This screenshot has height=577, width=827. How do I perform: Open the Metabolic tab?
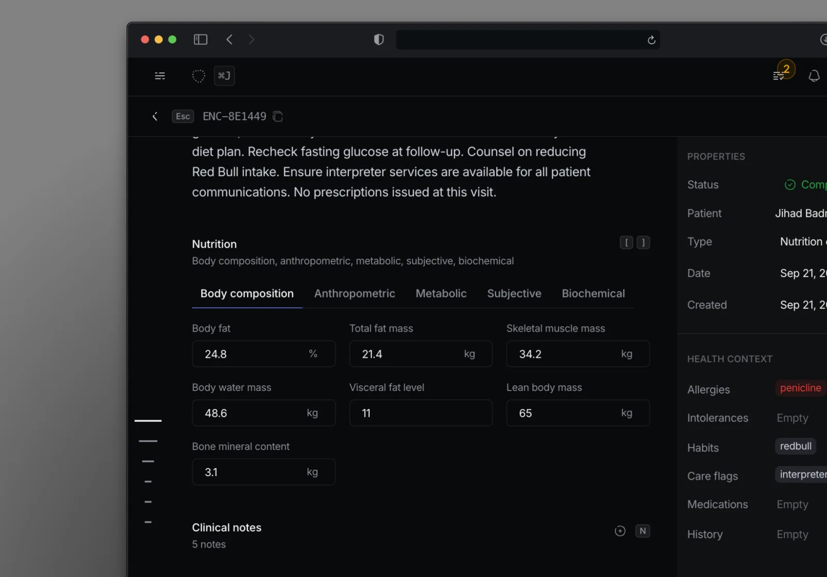[x=441, y=293]
